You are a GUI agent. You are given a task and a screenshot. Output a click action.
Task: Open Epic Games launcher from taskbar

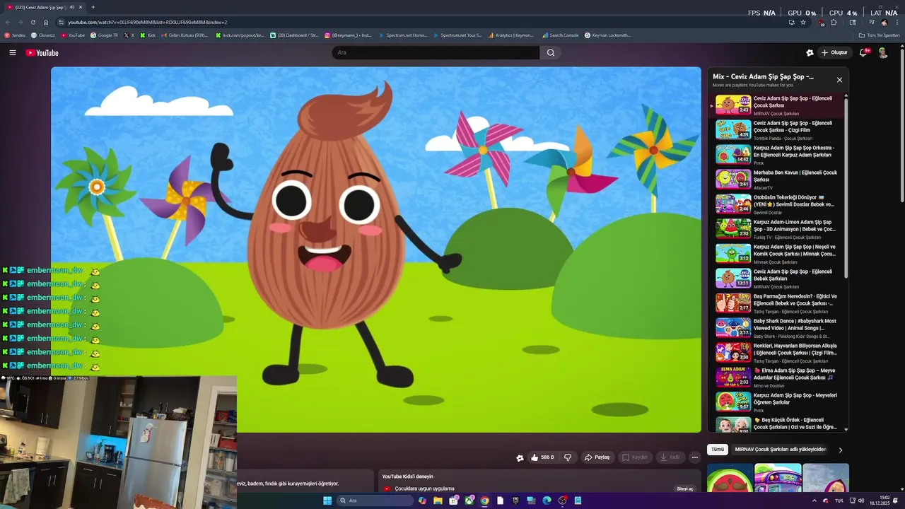coord(515,501)
